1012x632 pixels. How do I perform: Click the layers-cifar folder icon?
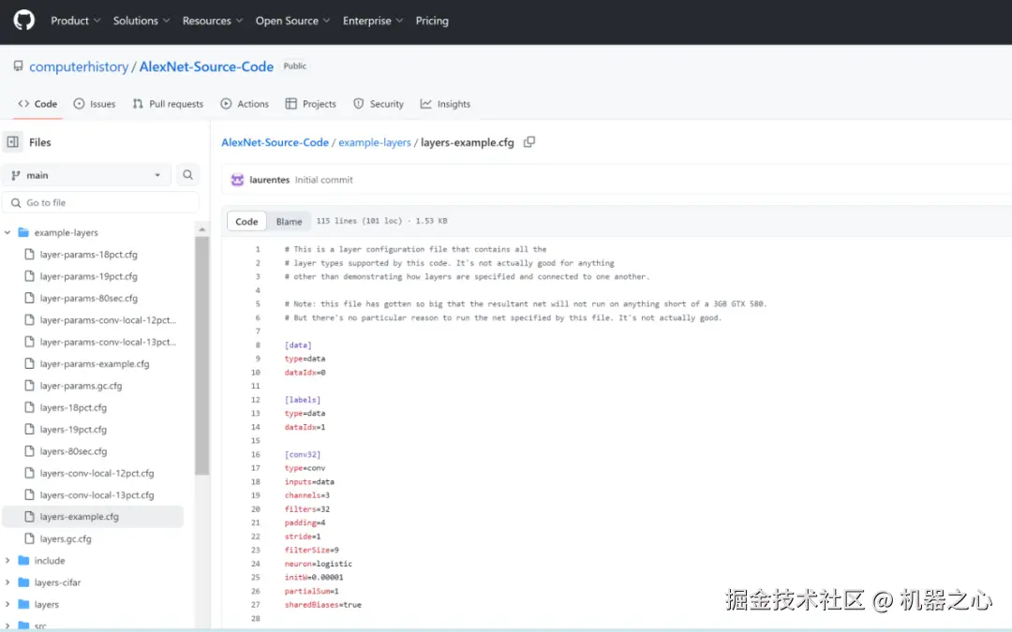23,582
